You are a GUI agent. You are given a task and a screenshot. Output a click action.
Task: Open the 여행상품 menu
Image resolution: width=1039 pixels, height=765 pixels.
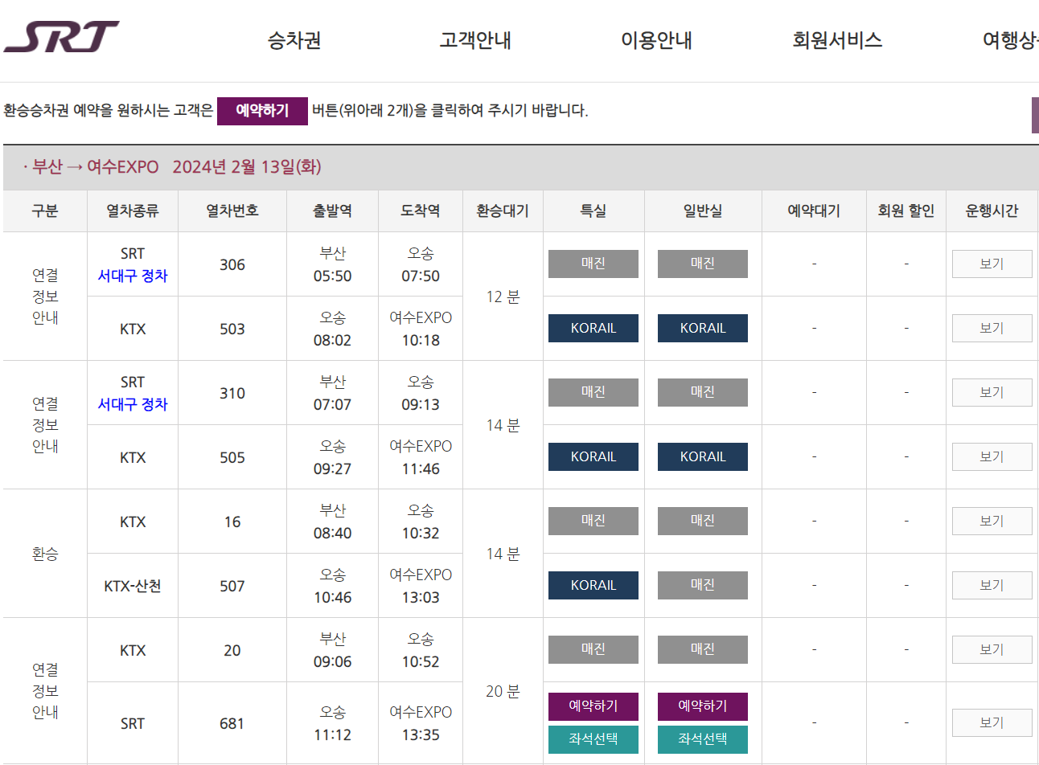click(x=1011, y=40)
